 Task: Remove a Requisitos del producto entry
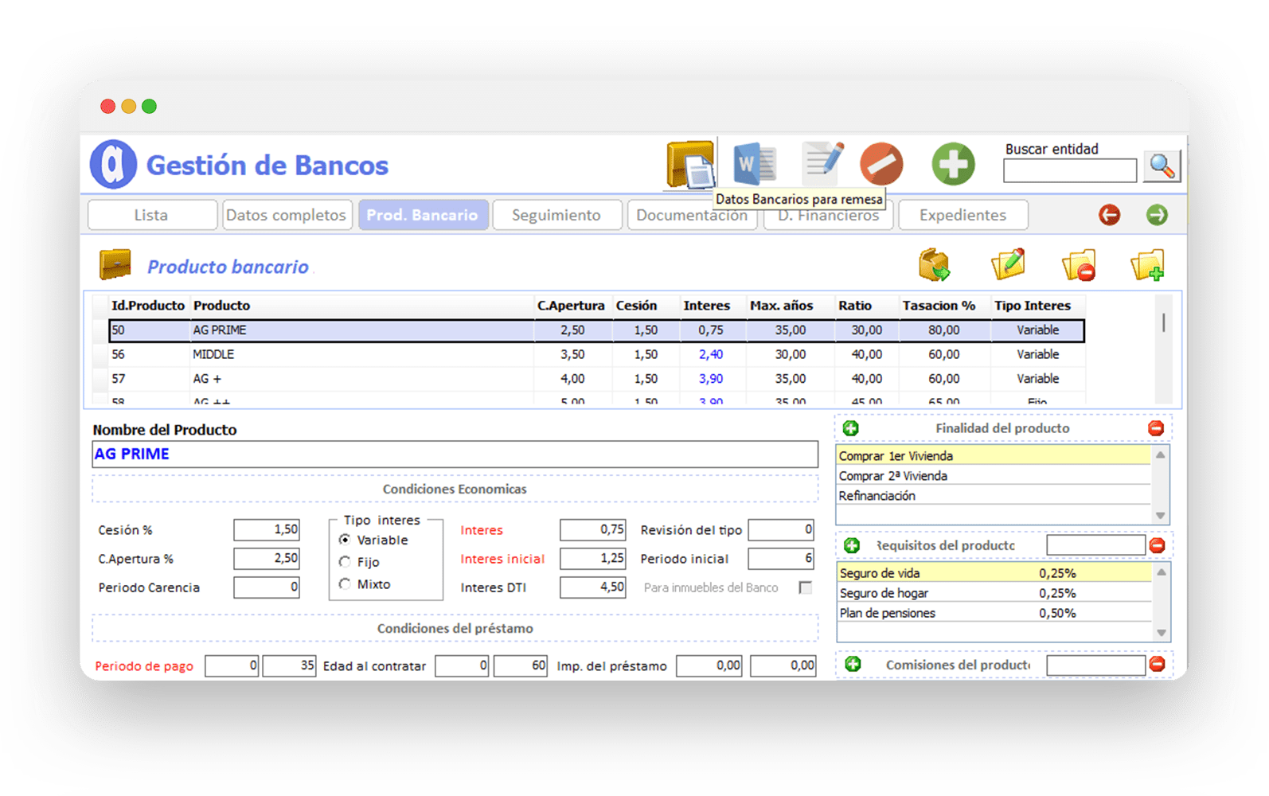(1157, 545)
